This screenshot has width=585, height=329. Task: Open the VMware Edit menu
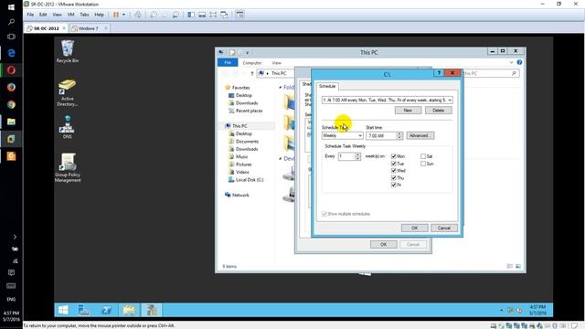point(43,15)
